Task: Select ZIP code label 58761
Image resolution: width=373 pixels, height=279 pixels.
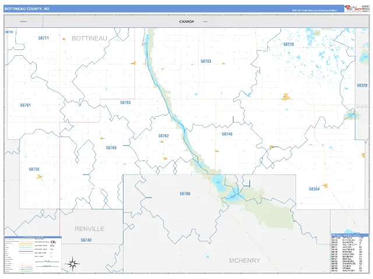Action: coord(26,105)
